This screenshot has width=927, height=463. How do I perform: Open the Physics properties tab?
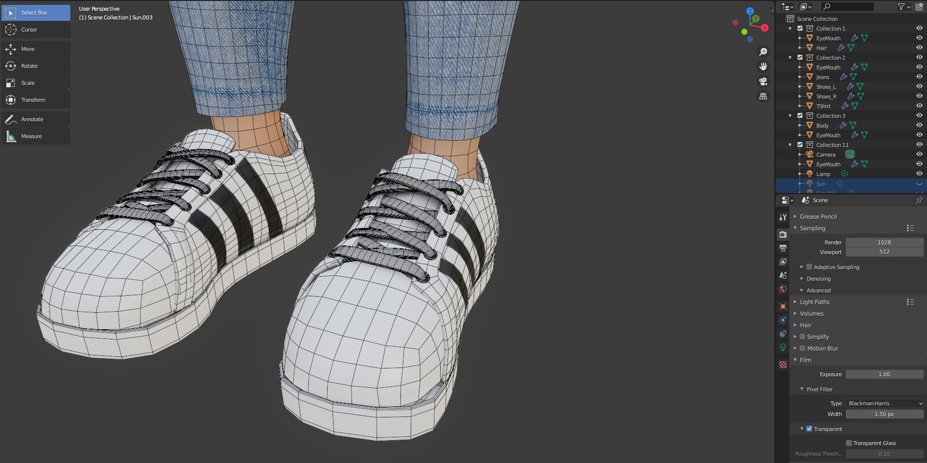pos(783,320)
